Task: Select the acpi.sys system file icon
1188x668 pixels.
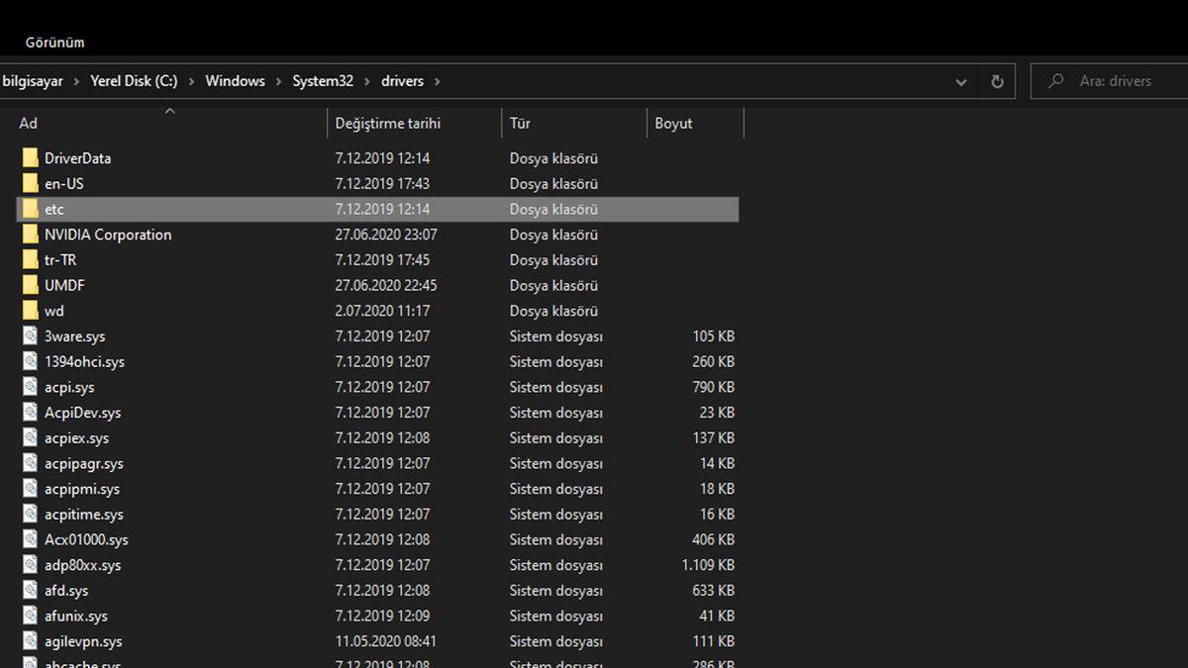Action: coord(30,386)
